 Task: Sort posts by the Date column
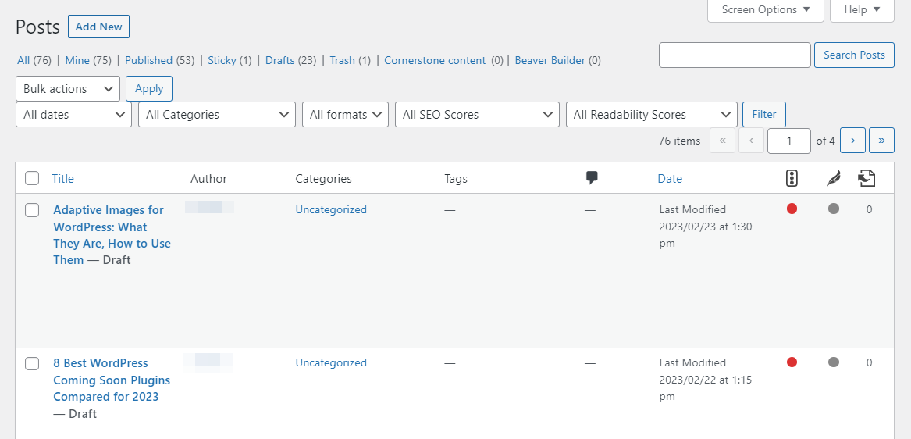coord(670,179)
